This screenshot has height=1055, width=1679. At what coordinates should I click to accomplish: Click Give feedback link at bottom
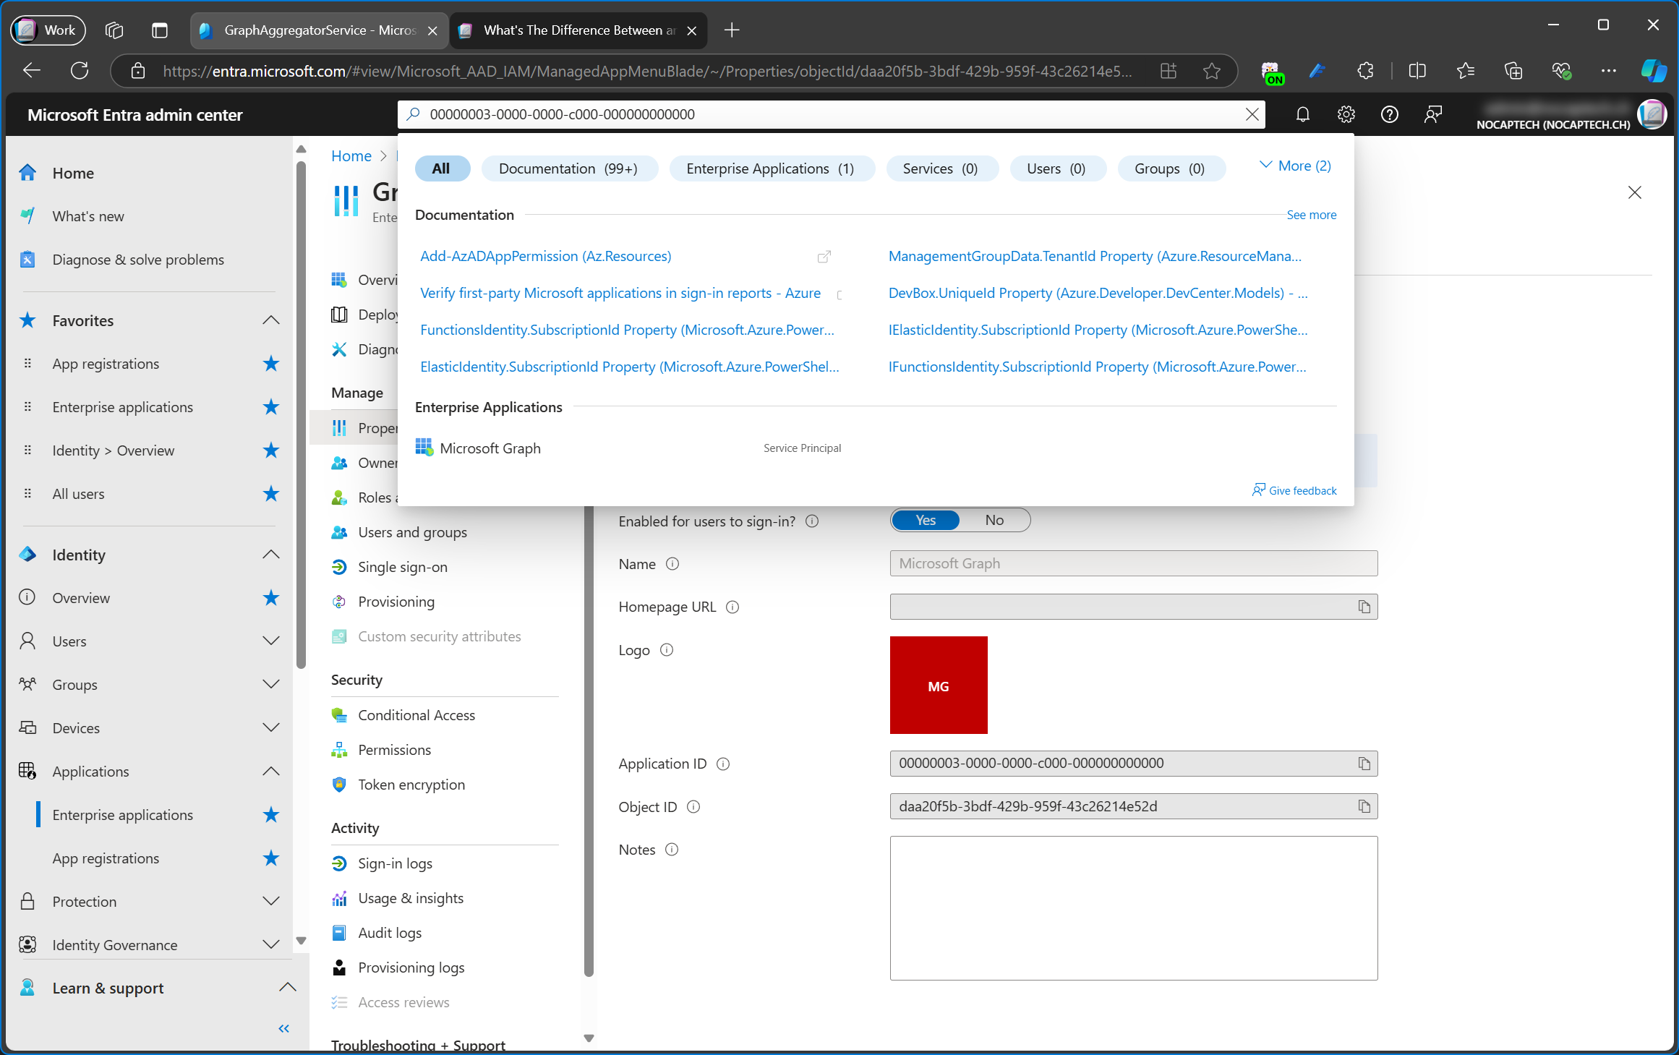[x=1293, y=490]
